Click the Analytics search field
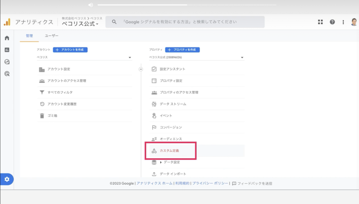This screenshot has height=204, width=359. point(185,22)
